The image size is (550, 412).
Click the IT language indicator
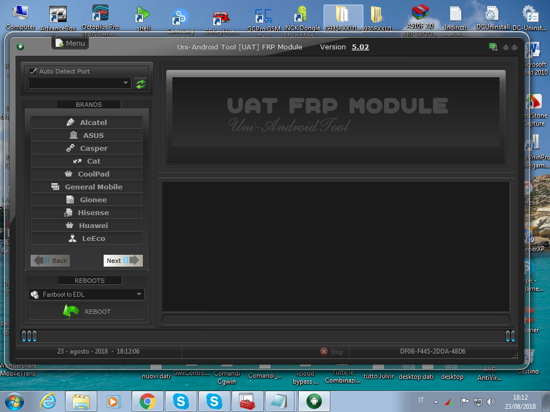(x=421, y=400)
